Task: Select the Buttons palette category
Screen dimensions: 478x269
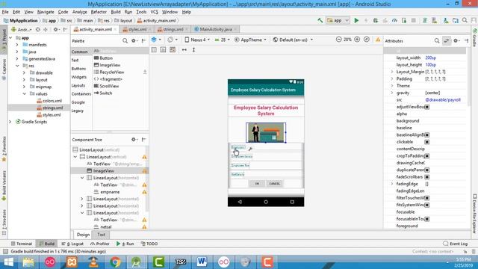Action: click(x=78, y=69)
